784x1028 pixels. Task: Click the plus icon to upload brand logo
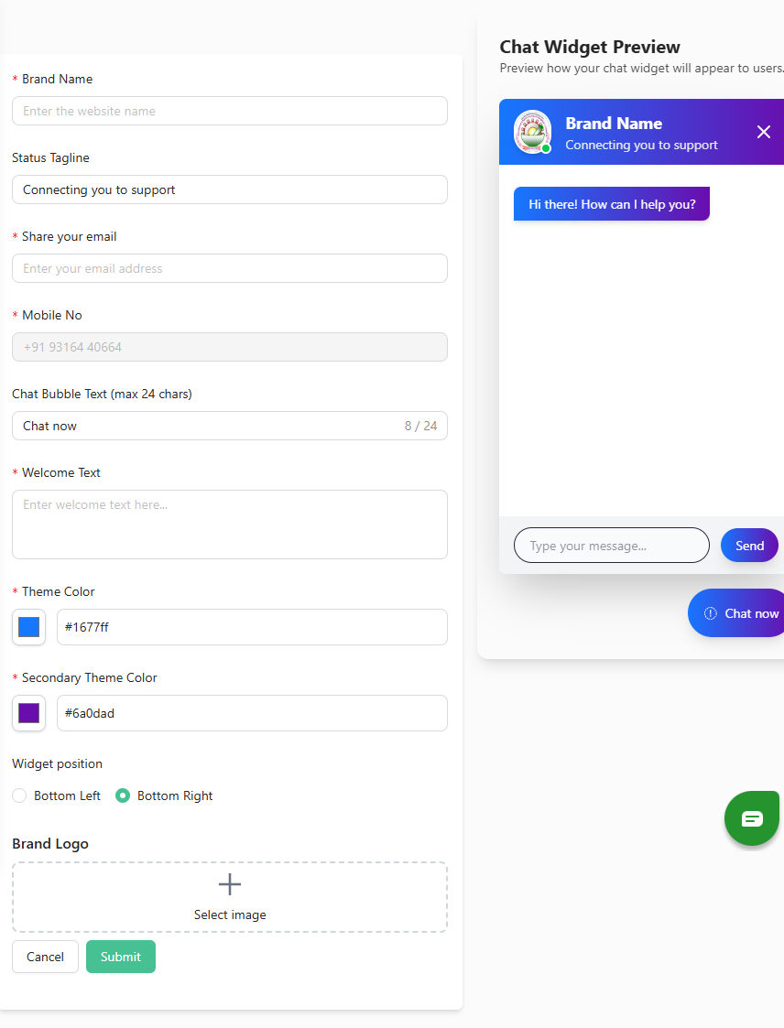(x=230, y=884)
